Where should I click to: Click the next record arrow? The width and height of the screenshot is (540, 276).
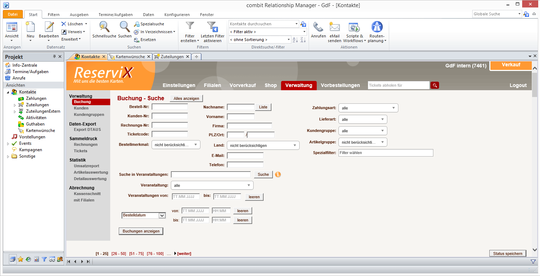click(x=82, y=261)
